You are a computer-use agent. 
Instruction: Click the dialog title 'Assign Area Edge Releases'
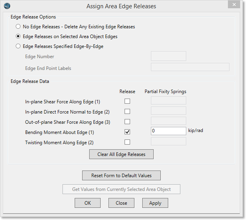(x=121, y=6)
